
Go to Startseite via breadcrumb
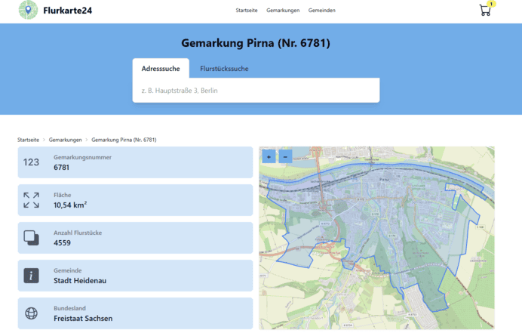(x=29, y=140)
